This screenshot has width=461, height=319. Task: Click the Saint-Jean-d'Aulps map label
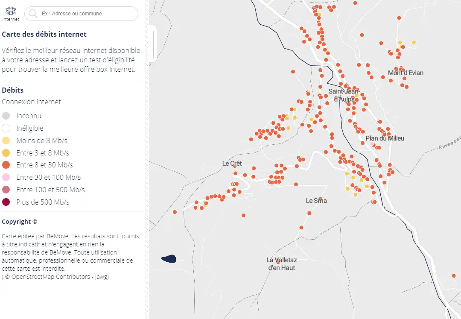tap(344, 95)
